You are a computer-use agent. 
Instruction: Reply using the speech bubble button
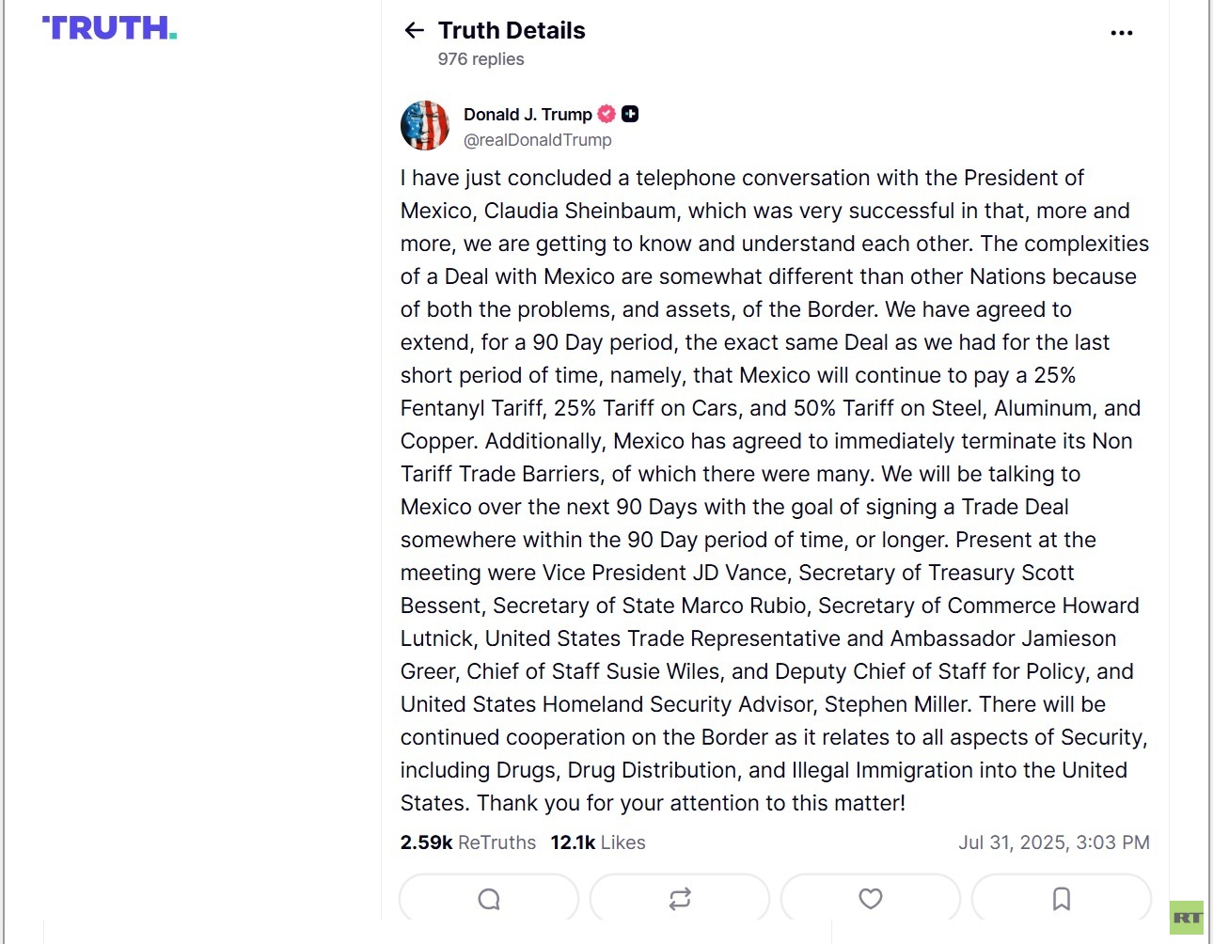pos(489,899)
